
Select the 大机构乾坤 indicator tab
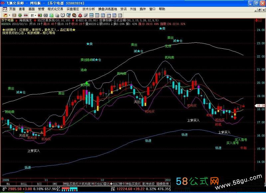click(x=86, y=184)
